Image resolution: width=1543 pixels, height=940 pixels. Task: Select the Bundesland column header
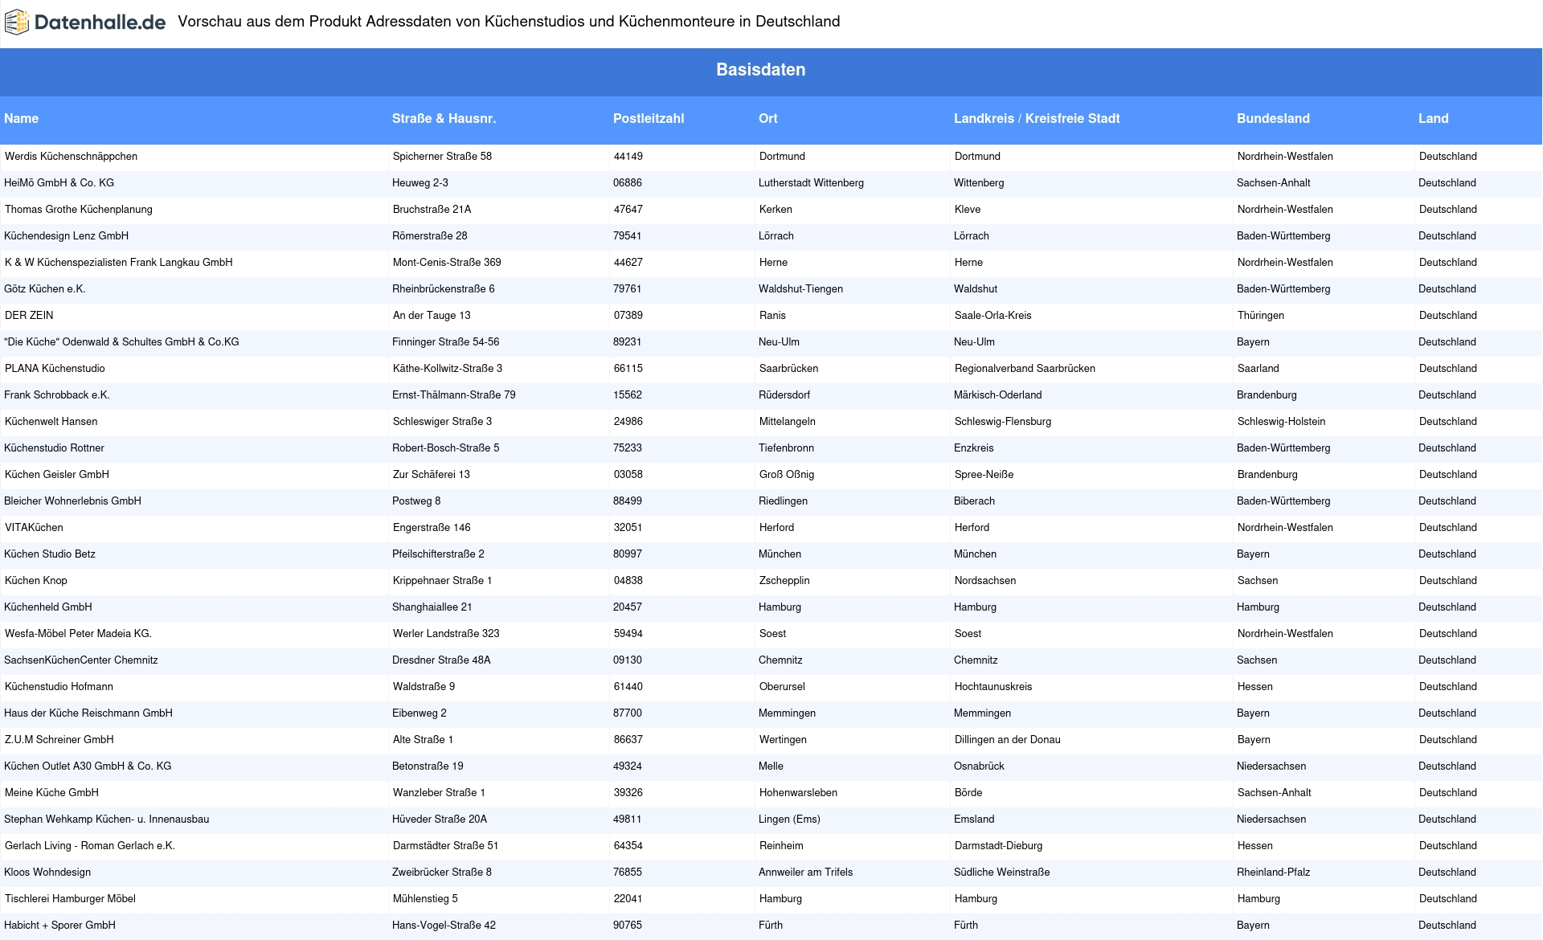[x=1272, y=119]
